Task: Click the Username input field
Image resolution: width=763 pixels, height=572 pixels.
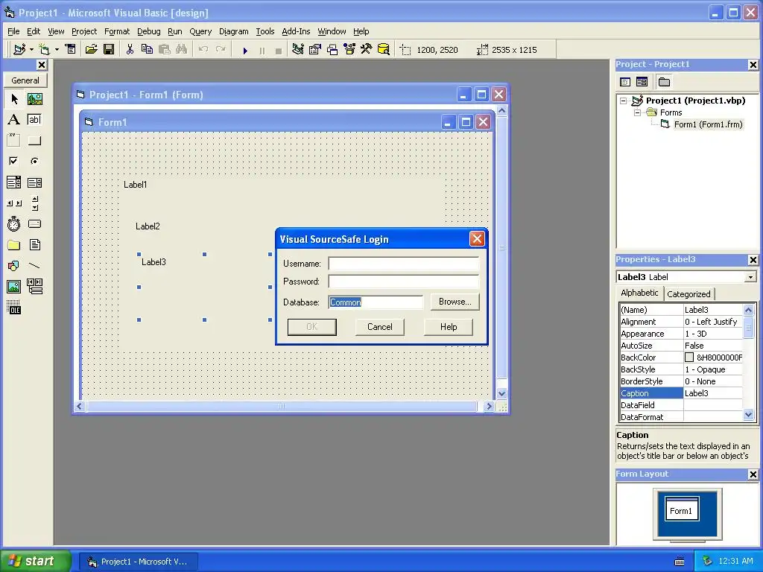Action: pos(403,264)
